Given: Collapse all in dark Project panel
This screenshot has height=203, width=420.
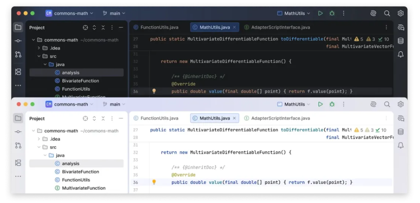Looking at the screenshot, I should 103,27.
